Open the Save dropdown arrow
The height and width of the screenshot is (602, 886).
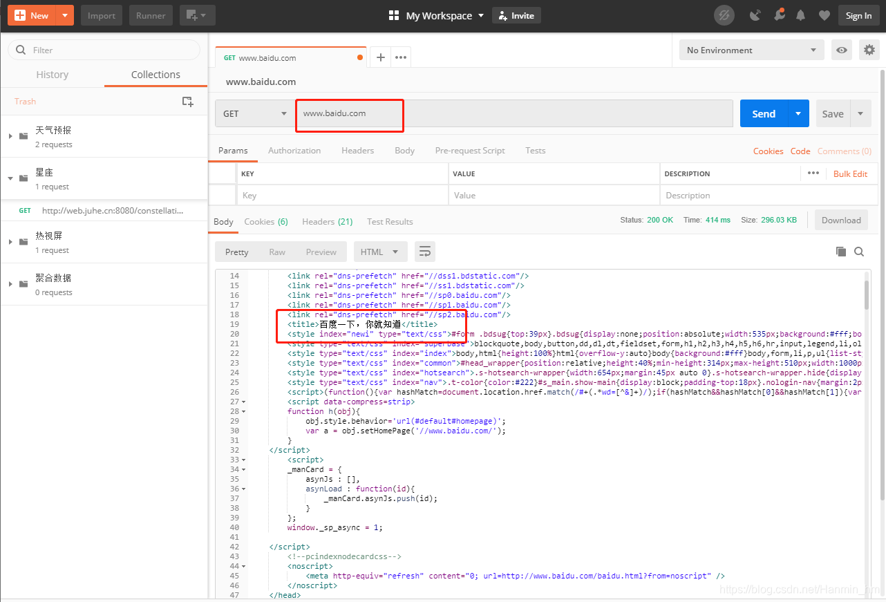(x=860, y=113)
